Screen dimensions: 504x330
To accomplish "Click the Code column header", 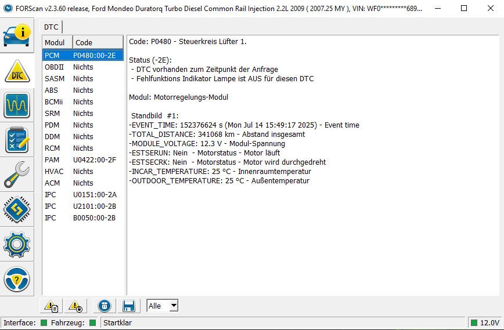I will [97, 42].
